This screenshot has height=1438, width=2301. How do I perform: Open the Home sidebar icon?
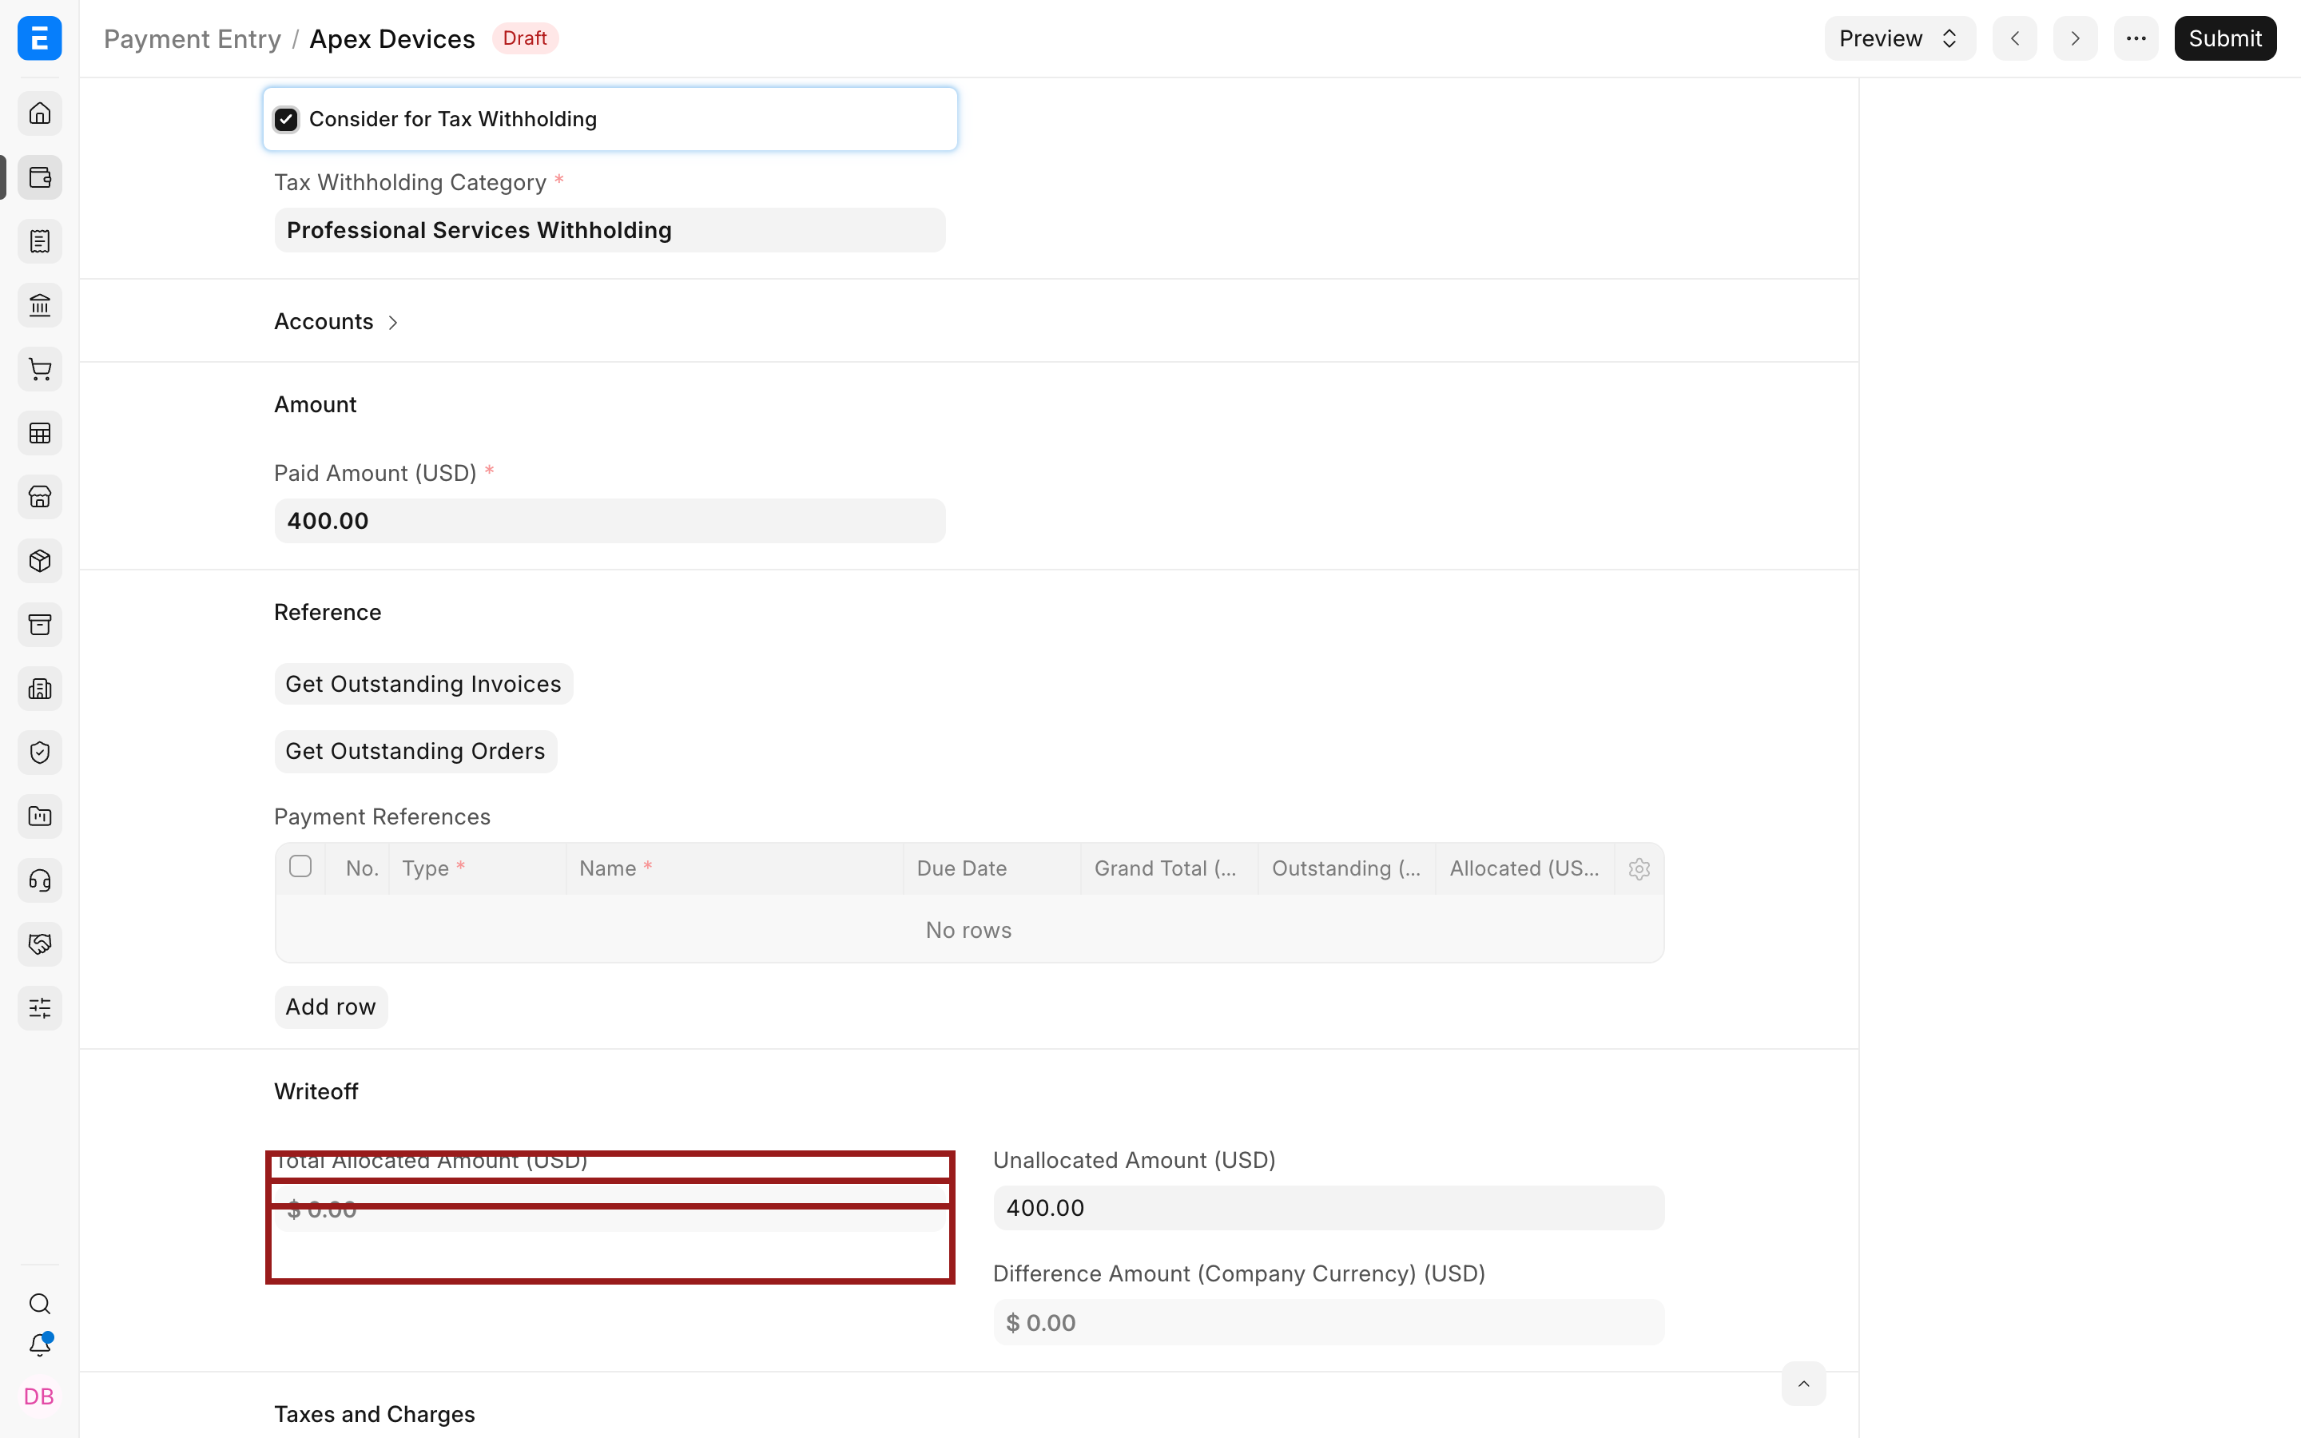pyautogui.click(x=39, y=113)
